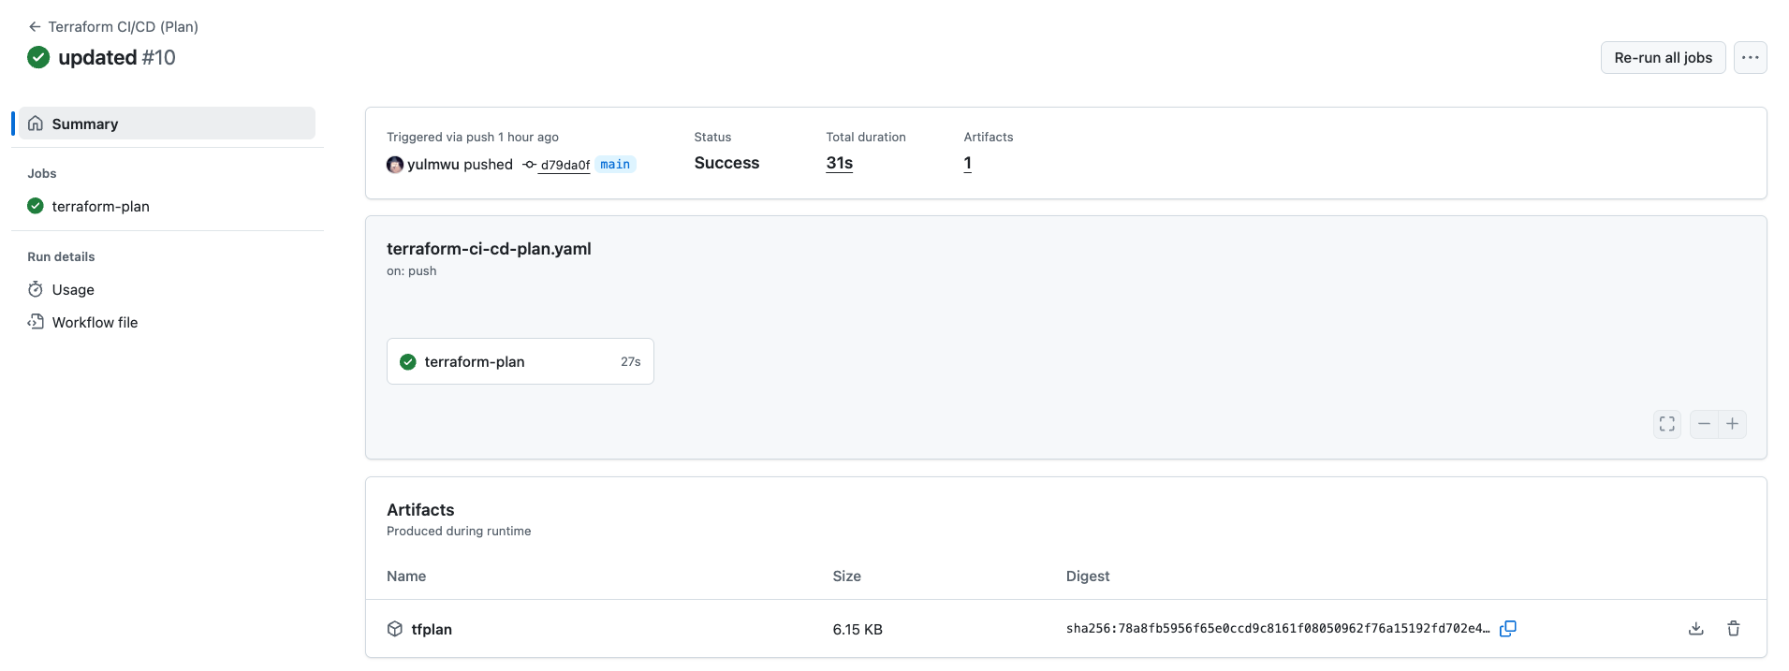Click the 27s job duration
This screenshot has width=1789, height=671.
[x=631, y=362]
